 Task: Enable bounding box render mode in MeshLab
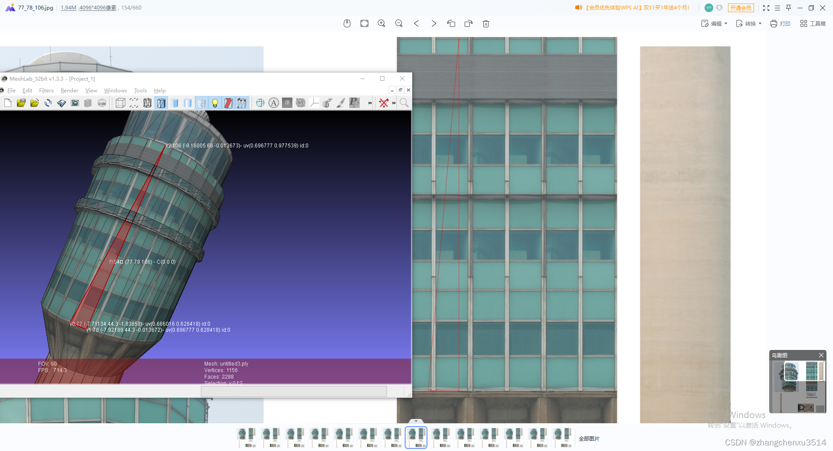pos(121,103)
